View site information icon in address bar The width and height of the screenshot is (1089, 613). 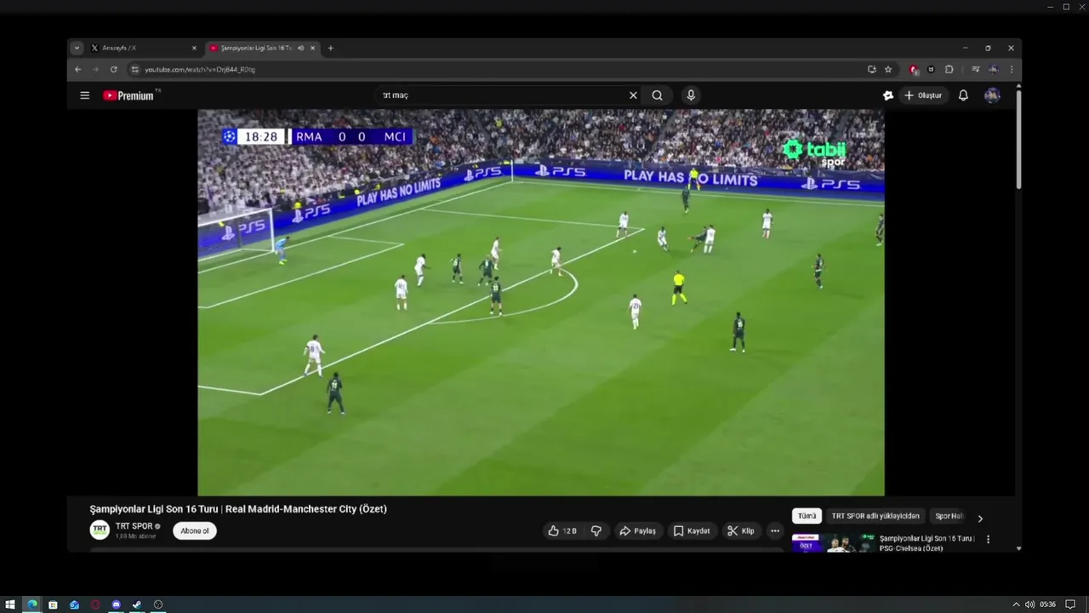(x=134, y=69)
